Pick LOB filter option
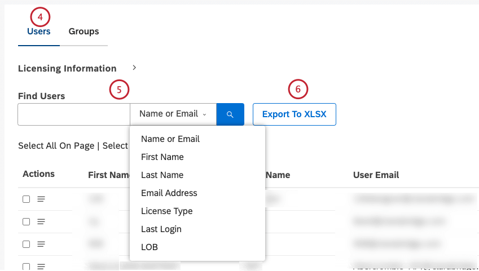This screenshot has width=479, height=271. (150, 247)
